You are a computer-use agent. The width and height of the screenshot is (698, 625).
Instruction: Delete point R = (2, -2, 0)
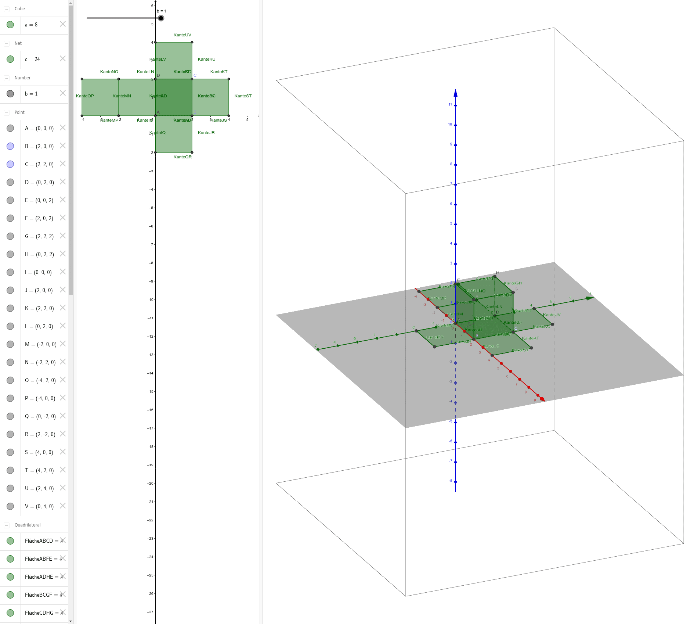tap(63, 434)
